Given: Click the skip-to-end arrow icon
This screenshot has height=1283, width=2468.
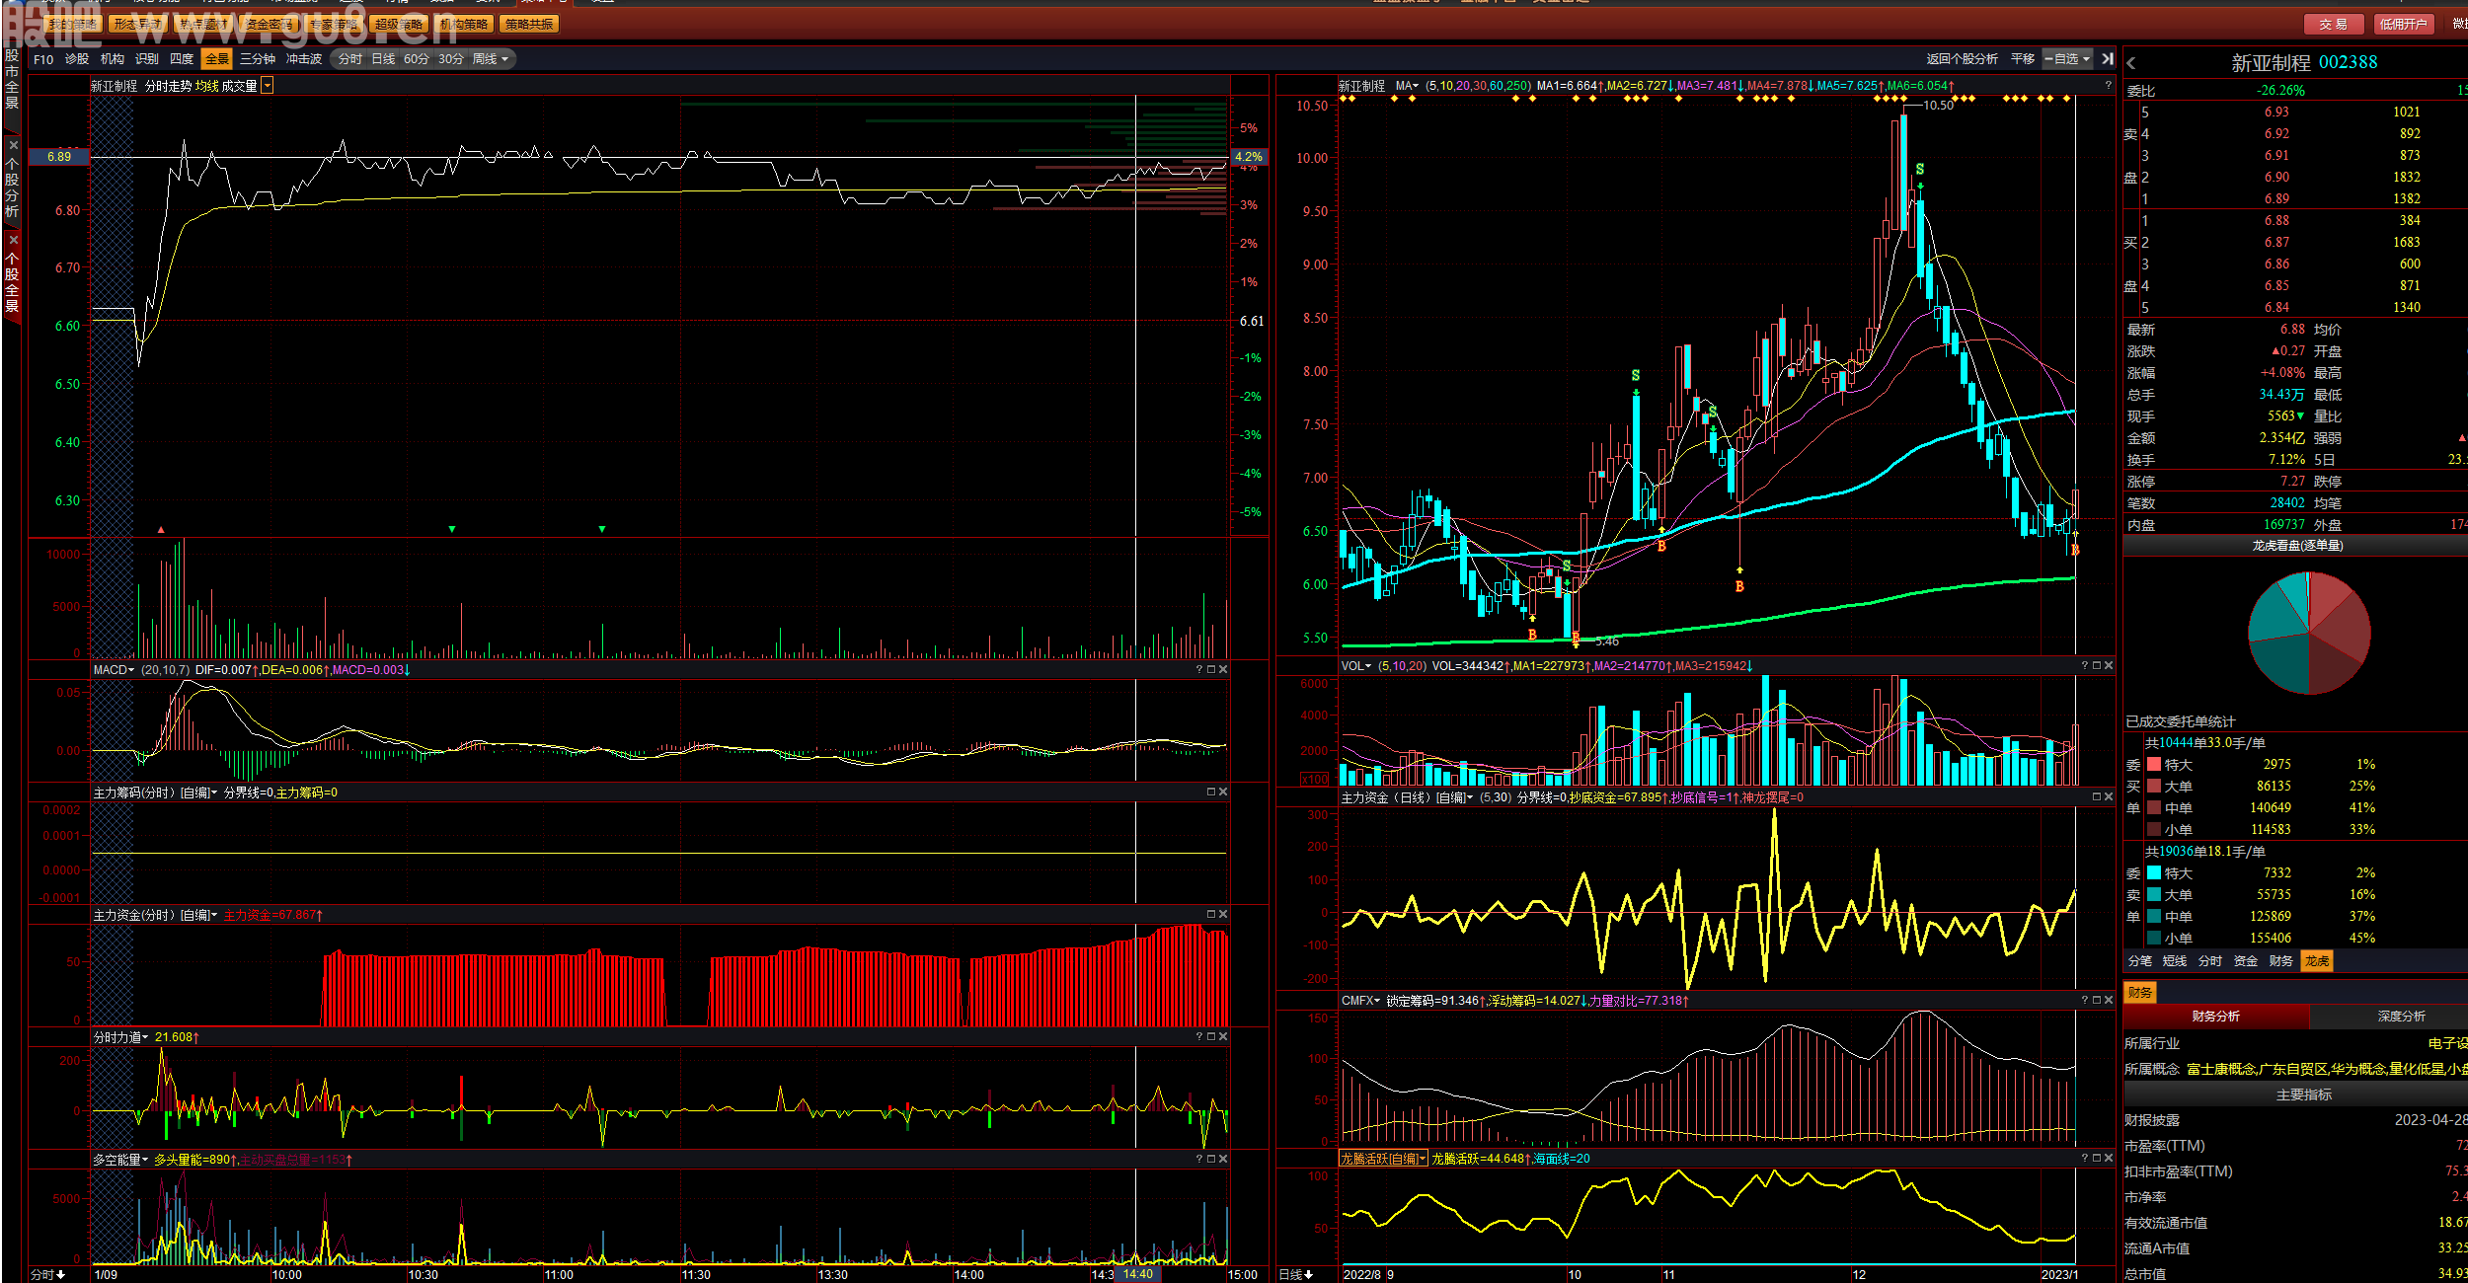Looking at the screenshot, I should [2108, 59].
